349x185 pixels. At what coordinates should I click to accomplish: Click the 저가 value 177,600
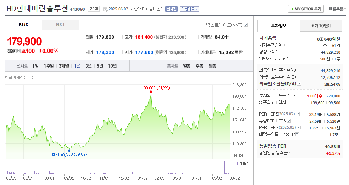pyautogui.click(x=144, y=52)
